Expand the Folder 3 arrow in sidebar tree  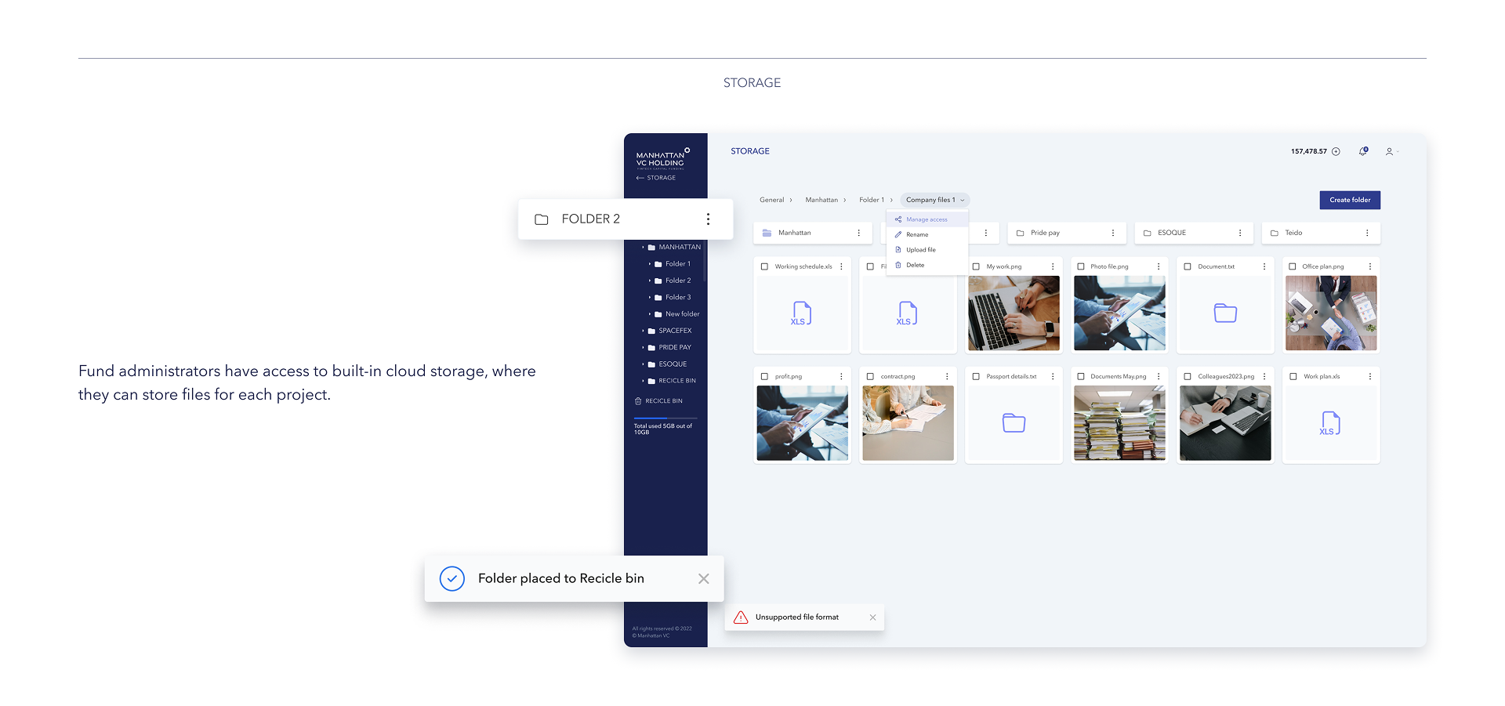click(650, 298)
